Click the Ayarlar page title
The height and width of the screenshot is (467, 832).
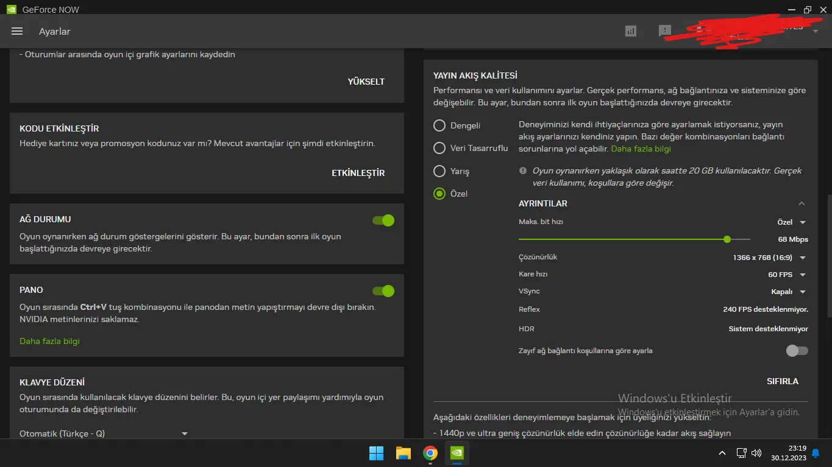click(x=55, y=32)
